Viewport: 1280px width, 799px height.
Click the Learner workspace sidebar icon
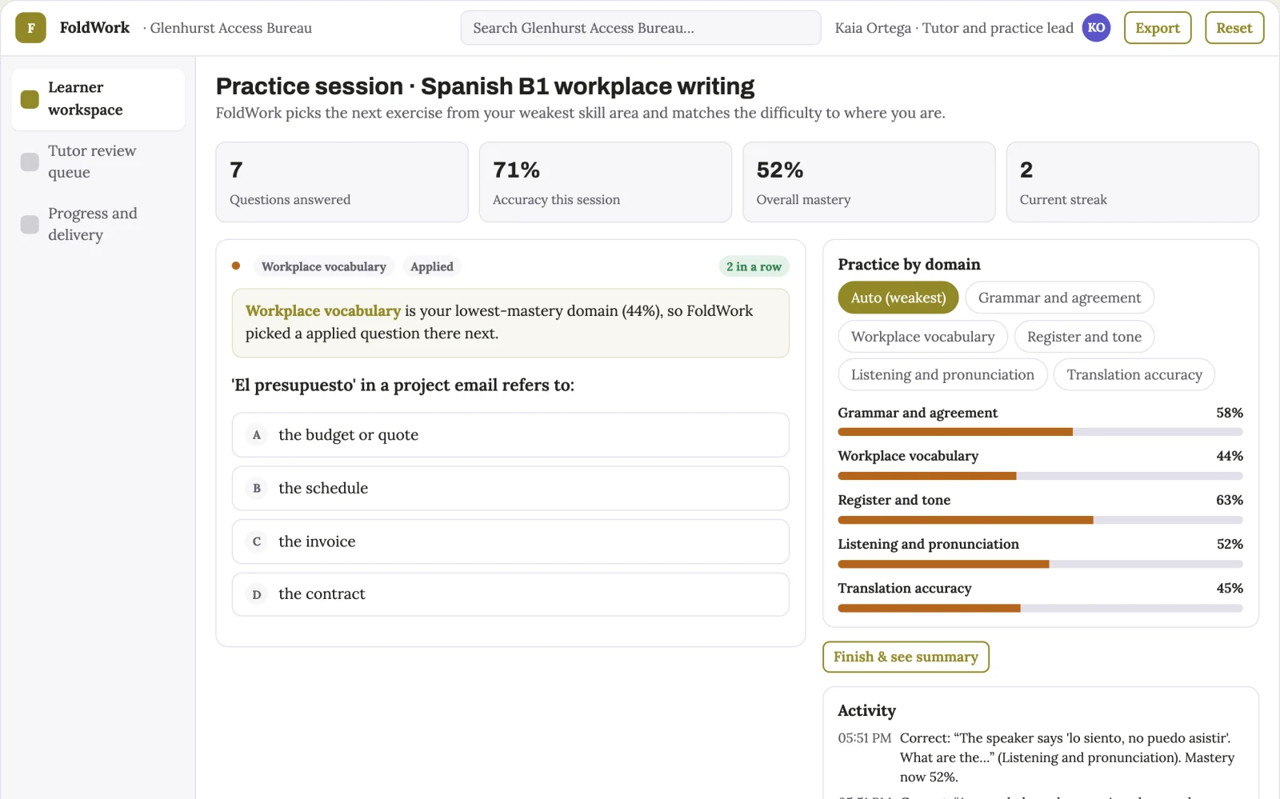[x=30, y=99]
